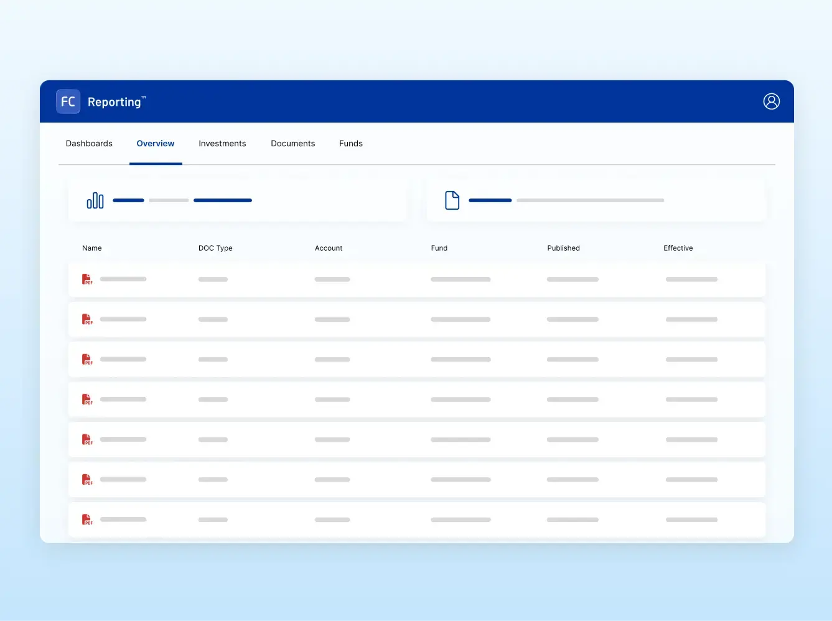
Task: Open the second row's PDF icon
Action: [87, 319]
